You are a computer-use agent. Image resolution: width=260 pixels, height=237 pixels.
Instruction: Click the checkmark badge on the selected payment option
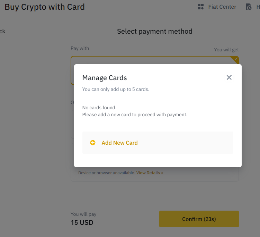(x=236, y=59)
